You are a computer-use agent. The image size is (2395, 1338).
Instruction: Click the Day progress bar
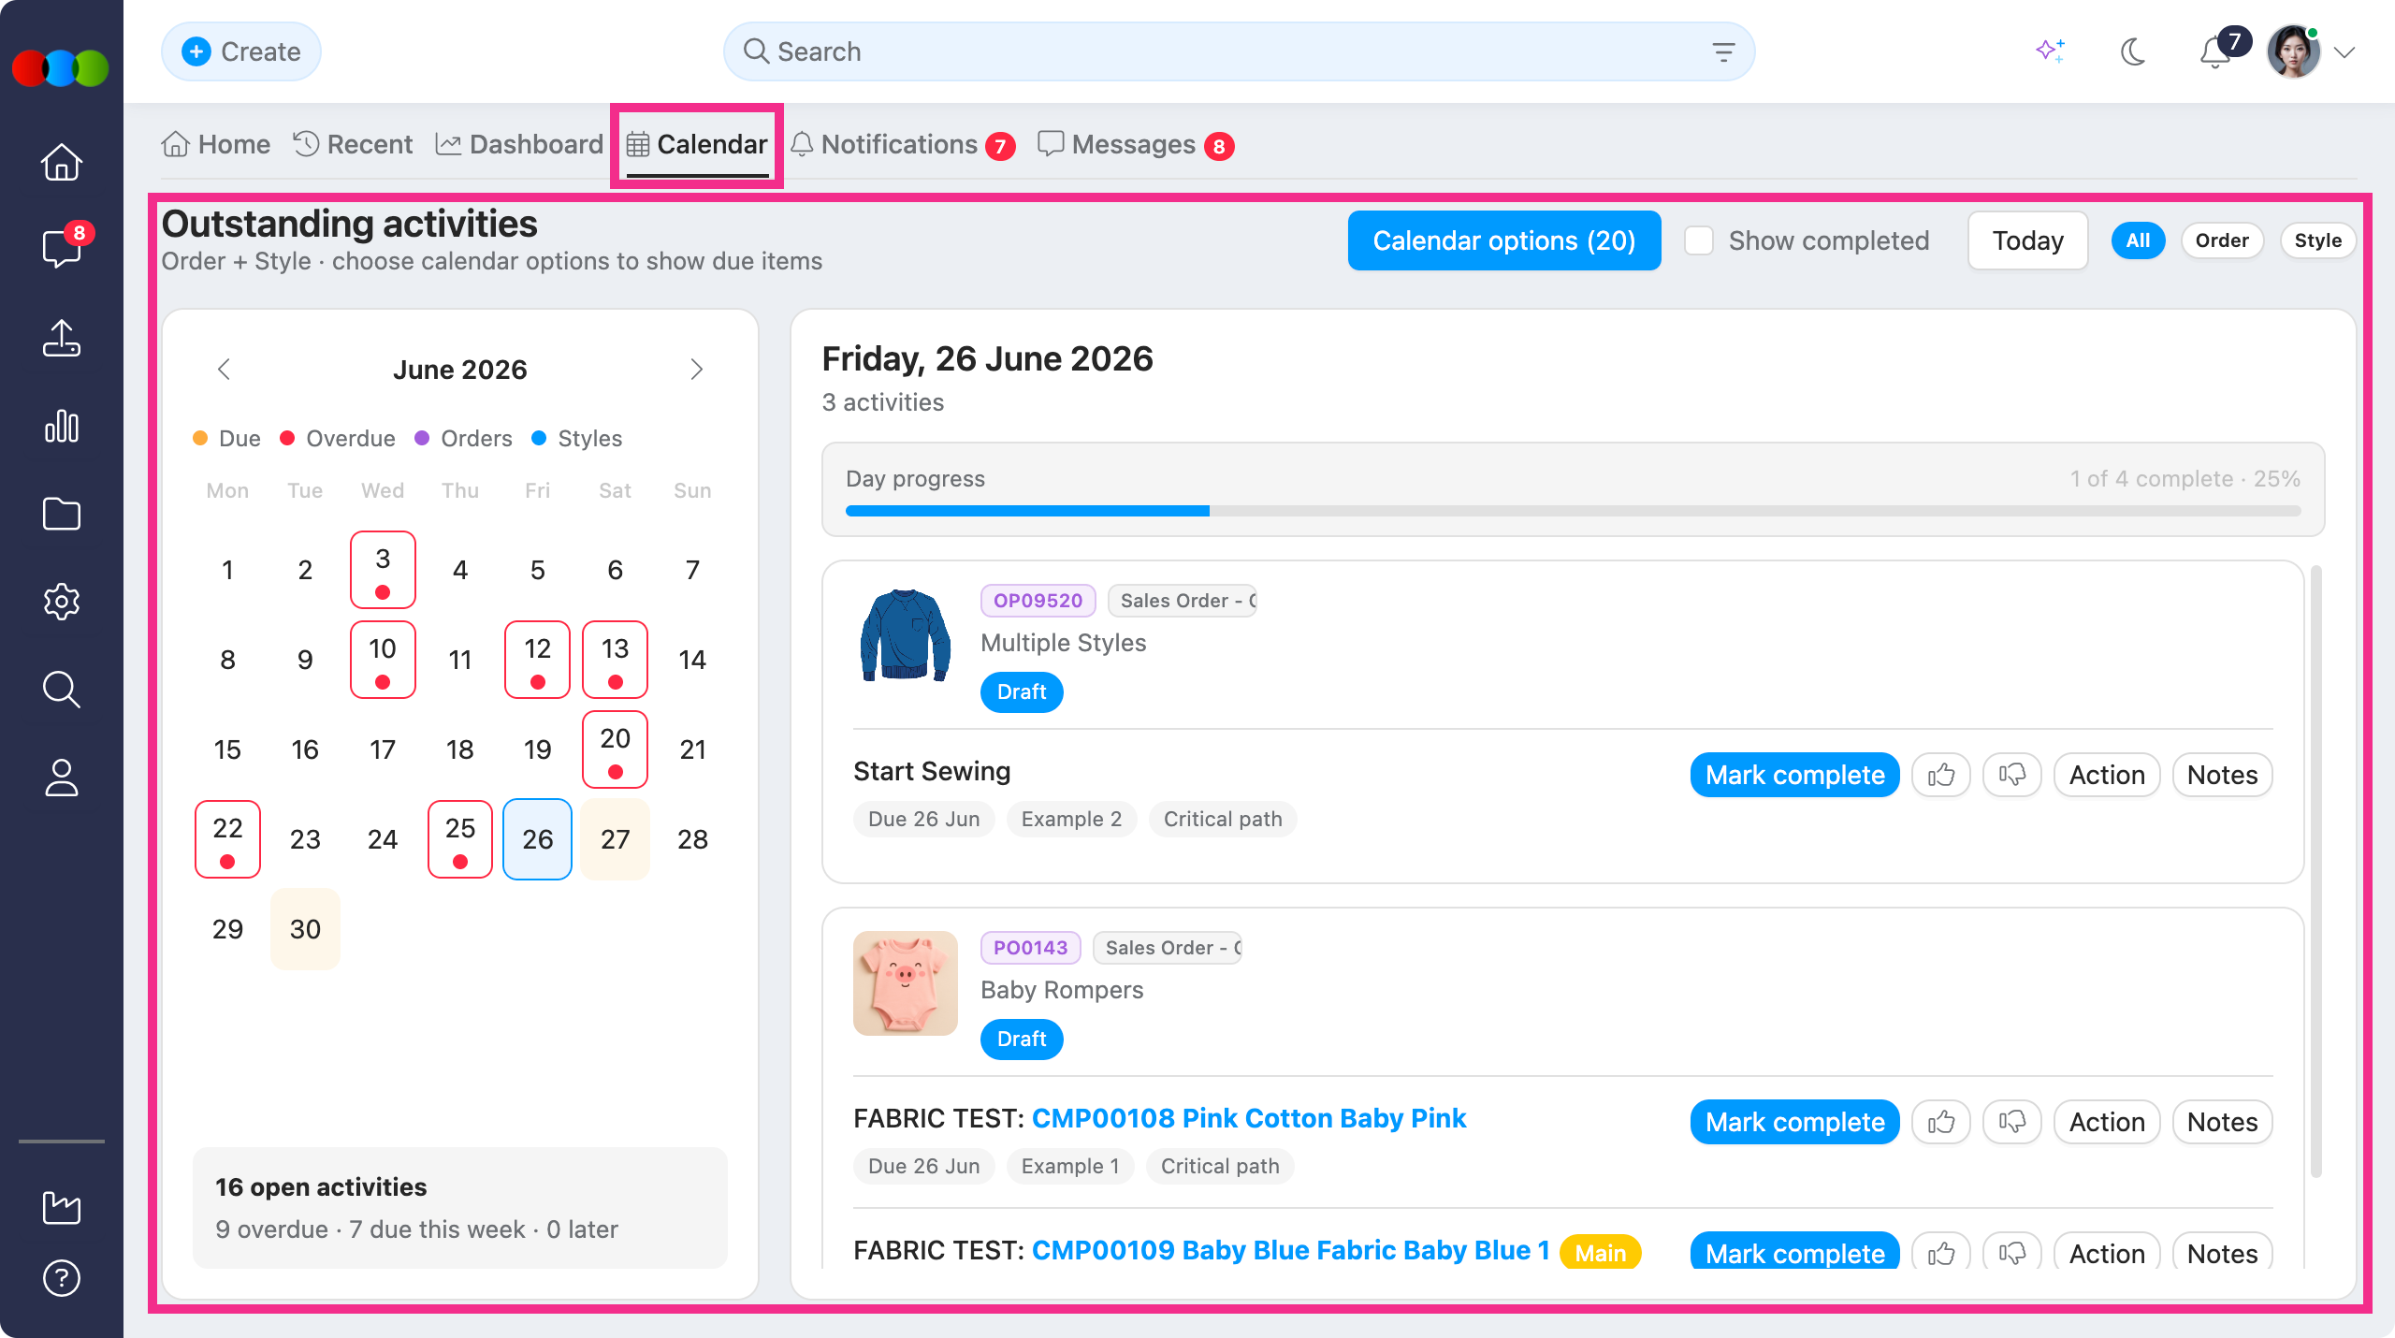click(x=1573, y=511)
